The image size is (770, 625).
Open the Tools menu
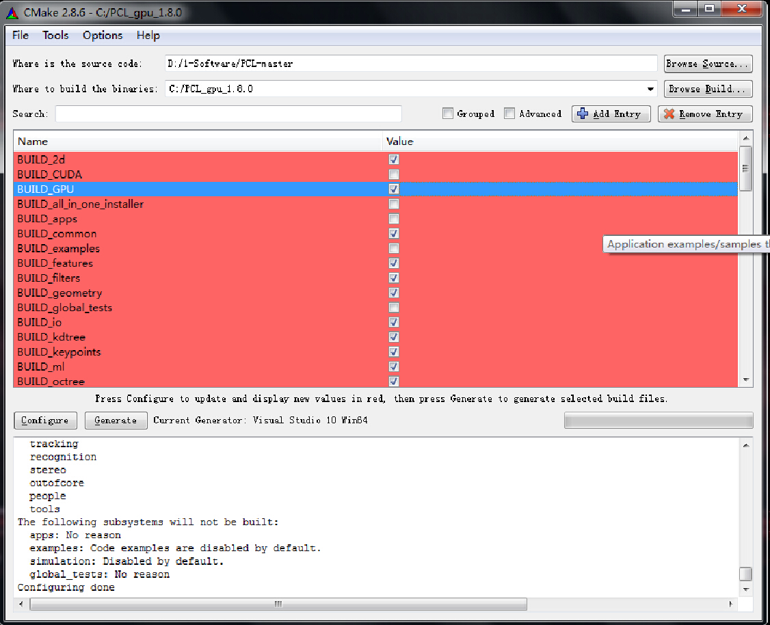coord(55,36)
